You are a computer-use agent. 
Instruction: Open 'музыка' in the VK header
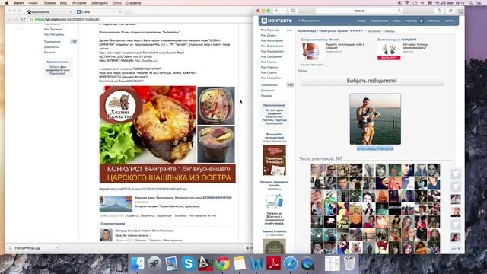point(411,21)
